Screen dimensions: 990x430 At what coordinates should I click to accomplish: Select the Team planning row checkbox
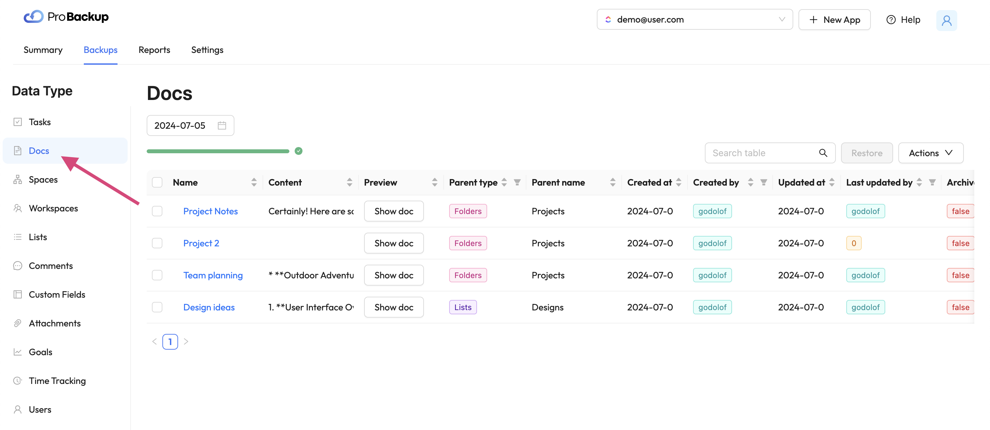click(157, 275)
